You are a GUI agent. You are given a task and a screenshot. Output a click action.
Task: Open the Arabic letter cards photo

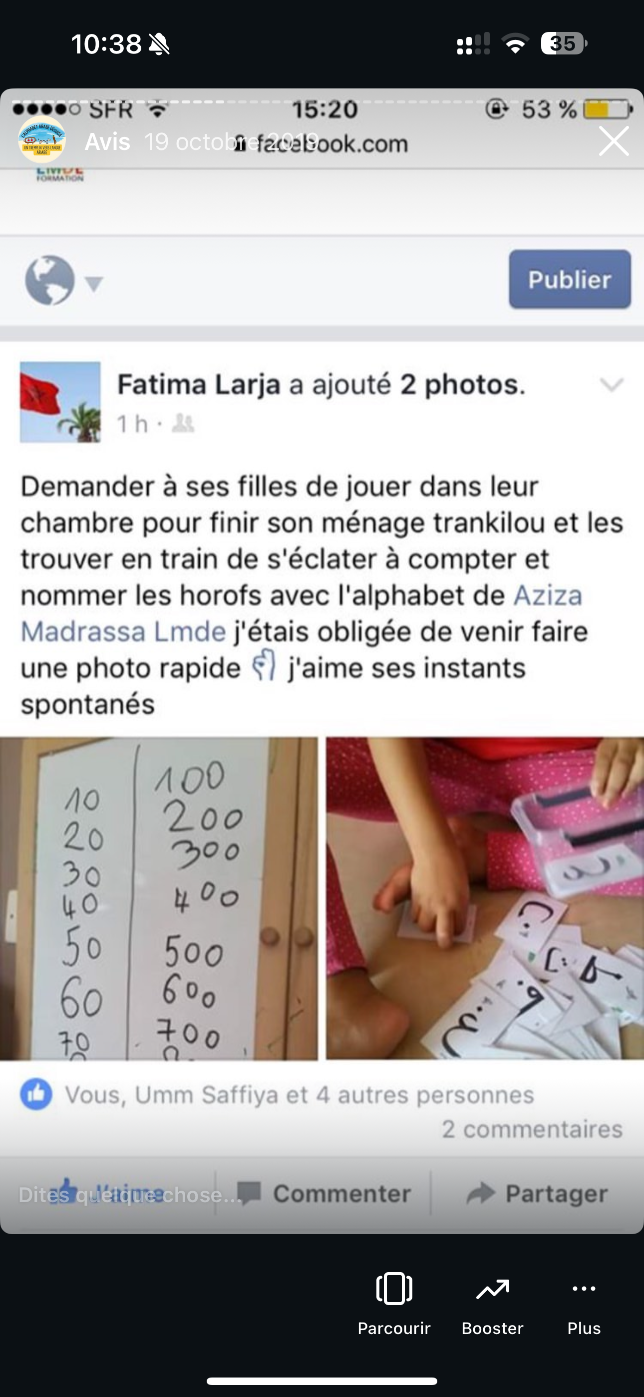coord(485,898)
